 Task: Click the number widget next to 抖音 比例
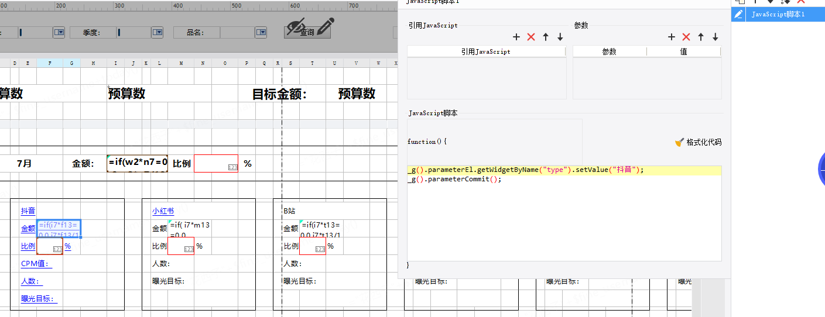click(50, 246)
